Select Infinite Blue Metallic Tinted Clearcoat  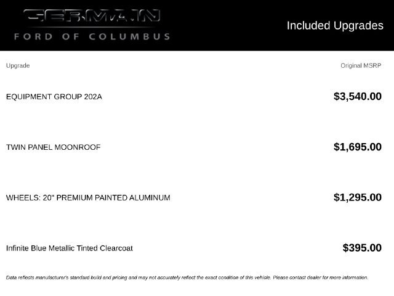click(70, 248)
